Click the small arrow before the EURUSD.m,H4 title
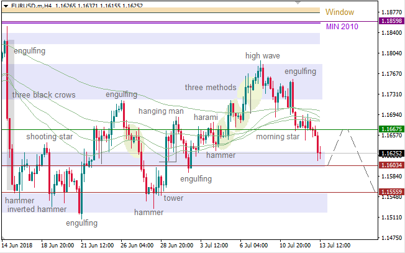The height and width of the screenshot is (253, 405). (5, 5)
